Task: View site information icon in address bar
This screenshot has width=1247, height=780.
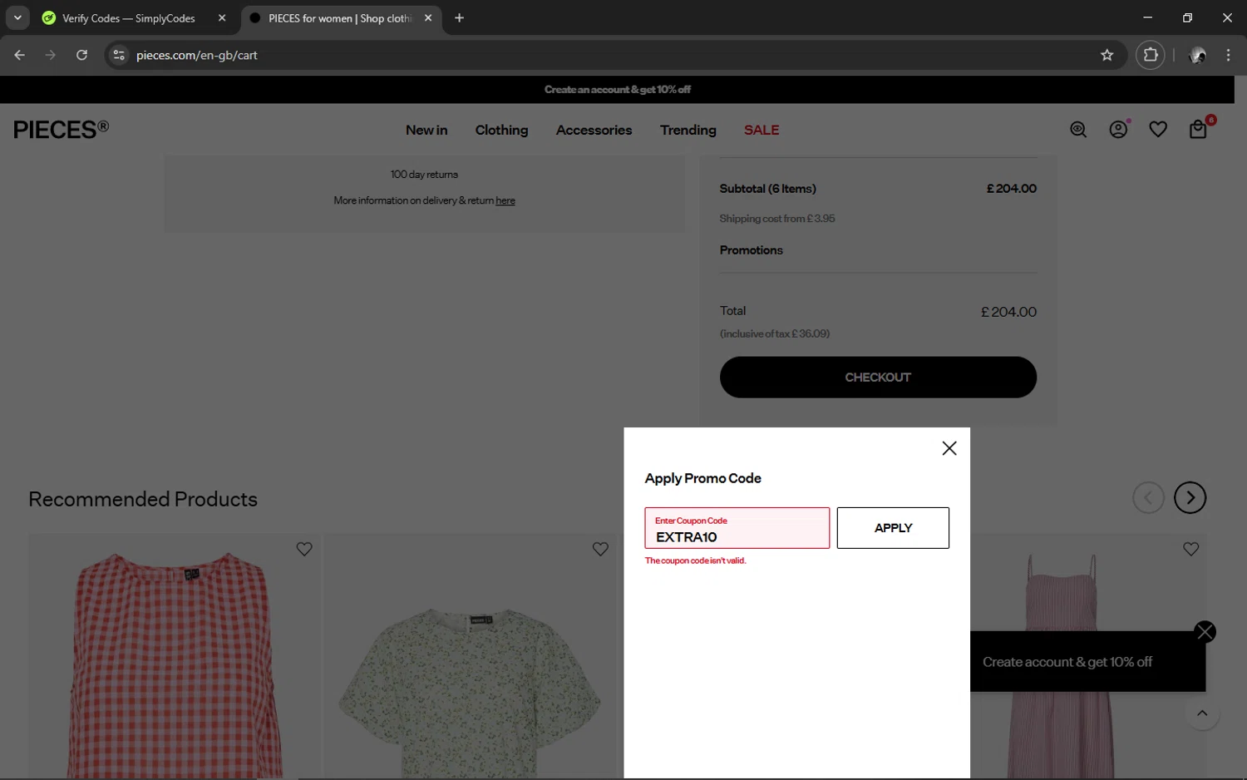Action: 119,55
